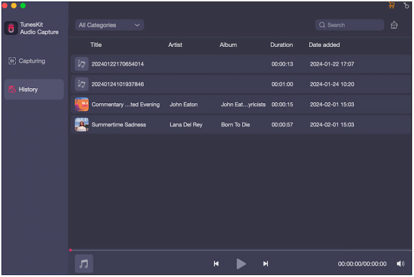Open the All Categories dropdown
The width and height of the screenshot is (414, 277).
tap(110, 25)
